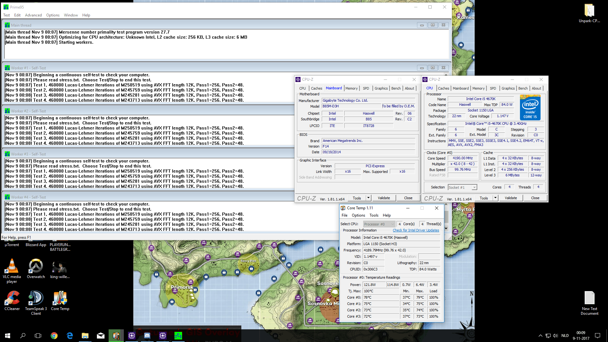Expand the Socket #1 selection dropdown
The width and height of the screenshot is (608, 342).
point(474,187)
